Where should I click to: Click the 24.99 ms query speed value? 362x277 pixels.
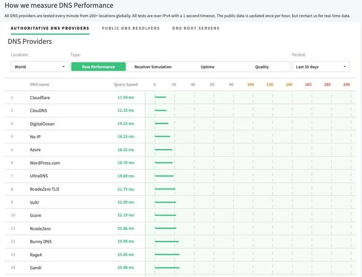[x=126, y=241]
